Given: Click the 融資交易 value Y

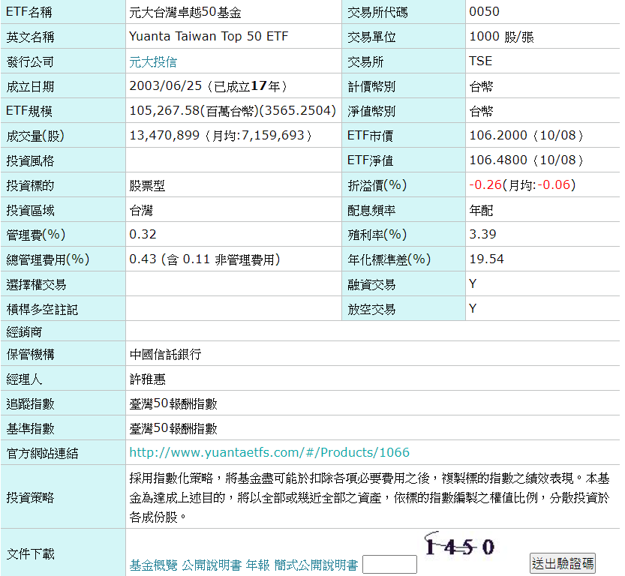Looking at the screenshot, I should pos(473,283).
